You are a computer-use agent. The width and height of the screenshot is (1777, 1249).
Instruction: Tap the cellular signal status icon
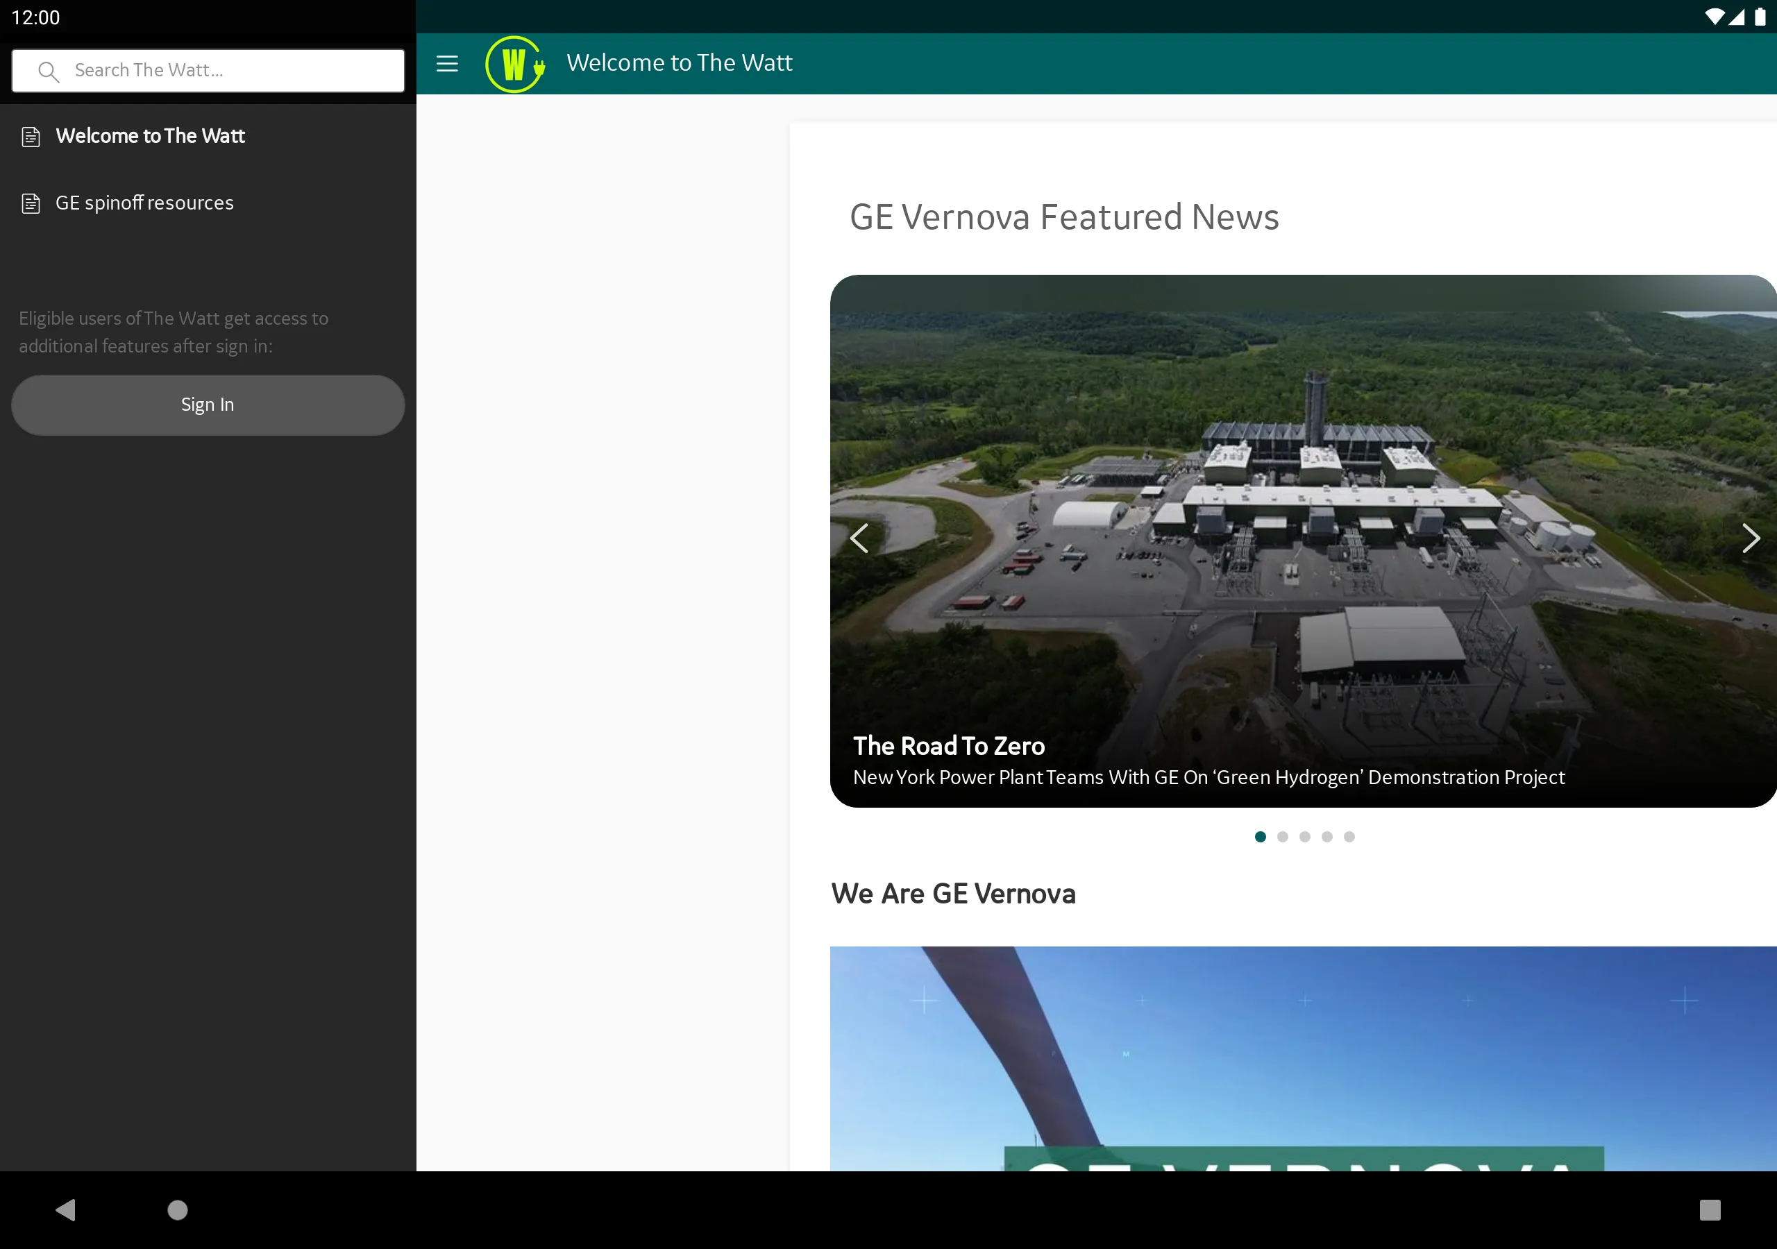[1736, 17]
